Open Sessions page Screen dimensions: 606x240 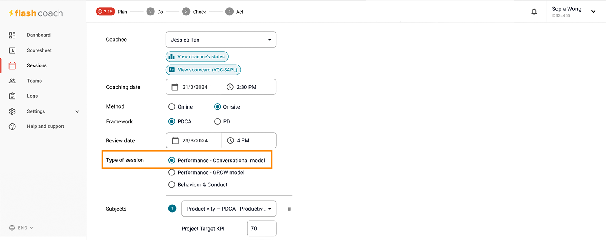(37, 65)
